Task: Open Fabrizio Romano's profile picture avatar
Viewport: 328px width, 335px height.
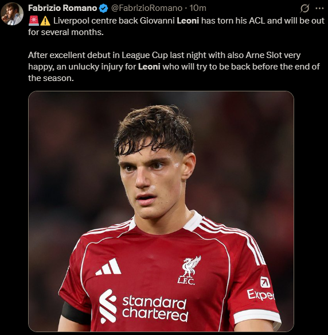Action: point(12,14)
